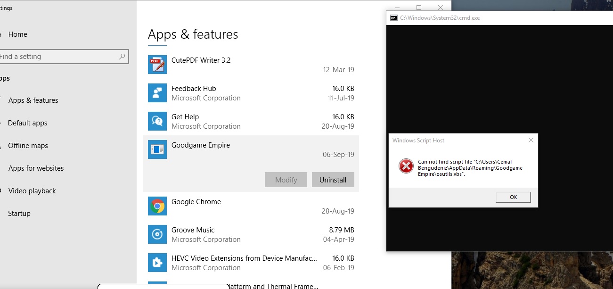Click the error message text in dialog
The height and width of the screenshot is (289, 613).
pyautogui.click(x=470, y=168)
